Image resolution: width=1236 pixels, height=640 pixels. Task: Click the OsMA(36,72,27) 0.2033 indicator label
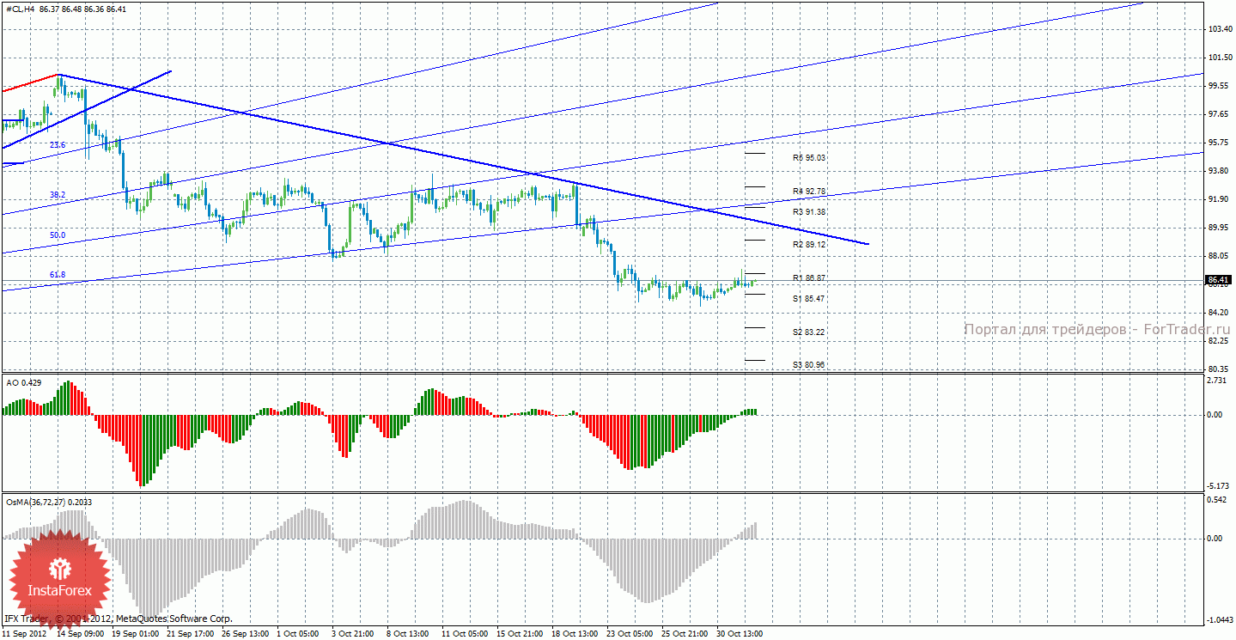[x=49, y=502]
